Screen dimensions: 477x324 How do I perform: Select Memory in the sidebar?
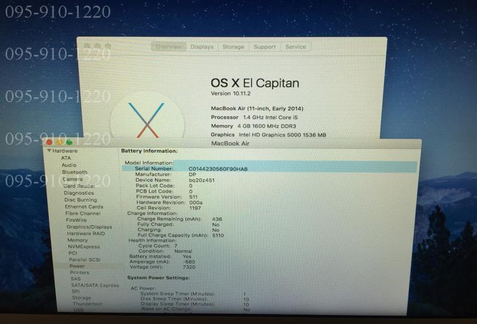coord(78,240)
